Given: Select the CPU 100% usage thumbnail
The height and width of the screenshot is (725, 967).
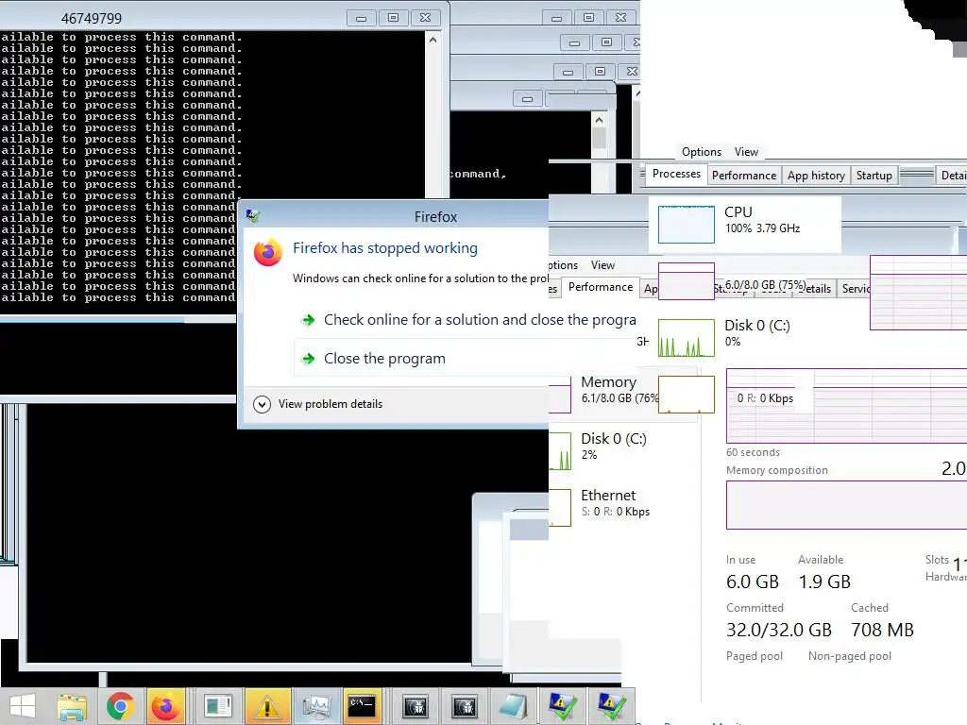Looking at the screenshot, I should point(686,225).
